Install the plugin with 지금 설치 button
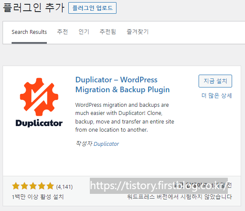 point(215,81)
